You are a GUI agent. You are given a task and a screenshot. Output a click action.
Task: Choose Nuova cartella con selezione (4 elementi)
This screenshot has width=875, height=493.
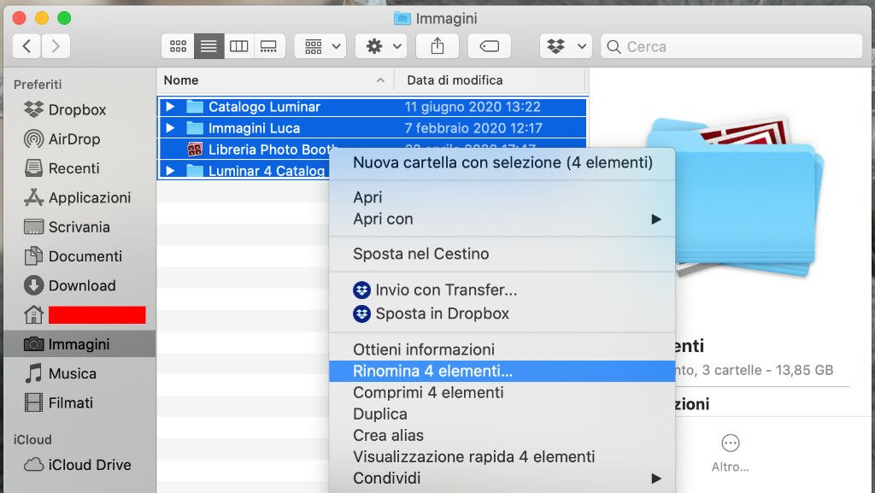point(502,163)
